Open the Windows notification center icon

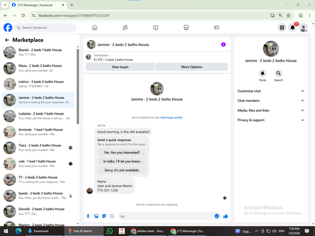tap(307, 231)
